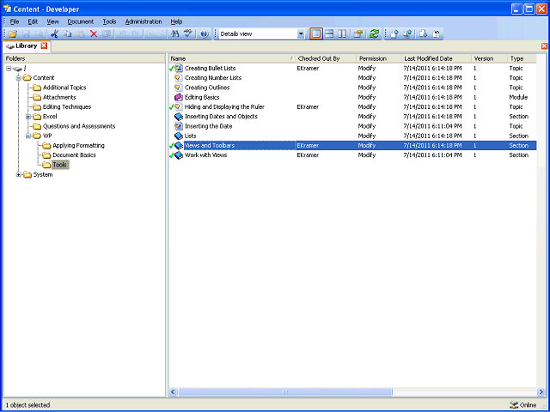Toggle the vertical split view button
Image resolution: width=550 pixels, height=412 pixels.
click(342, 34)
